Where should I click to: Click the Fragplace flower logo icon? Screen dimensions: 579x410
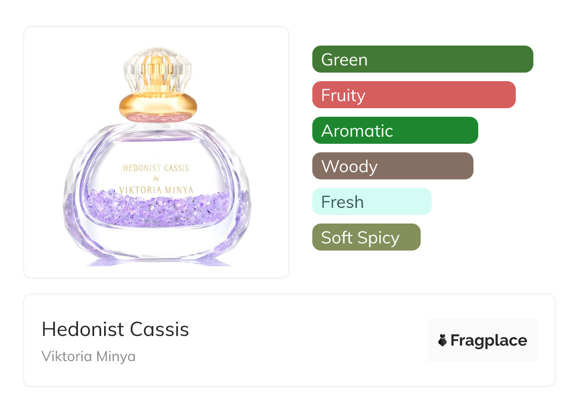click(x=443, y=340)
